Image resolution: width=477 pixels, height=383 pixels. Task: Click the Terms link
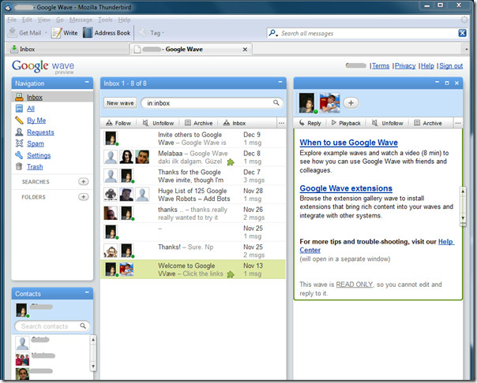point(381,66)
